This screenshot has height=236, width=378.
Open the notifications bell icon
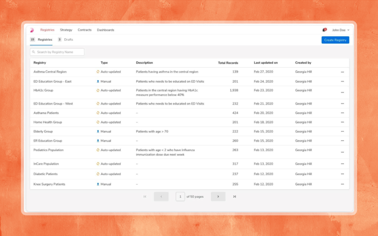[x=324, y=30]
